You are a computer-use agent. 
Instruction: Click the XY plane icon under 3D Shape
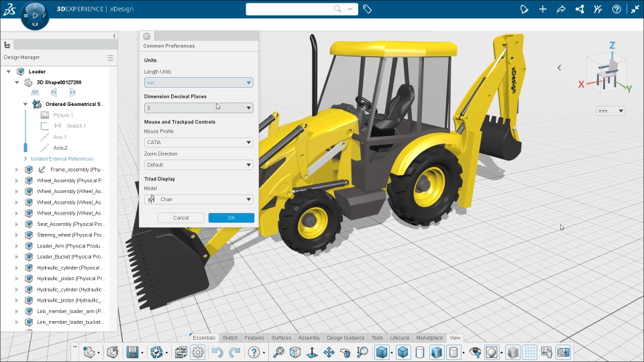tap(36, 93)
